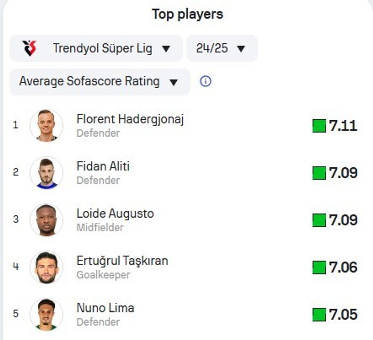Viewport: 373px width, 340px height.
Task: Click the 7.06 rating value for Taşkıran
Action: pyautogui.click(x=343, y=268)
